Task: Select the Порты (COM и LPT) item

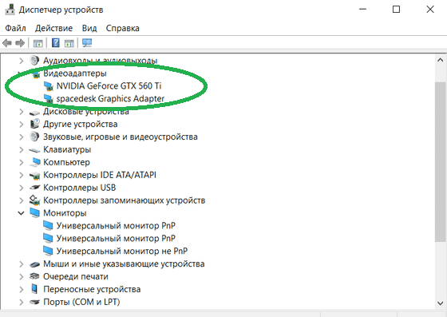Action: coord(81,302)
